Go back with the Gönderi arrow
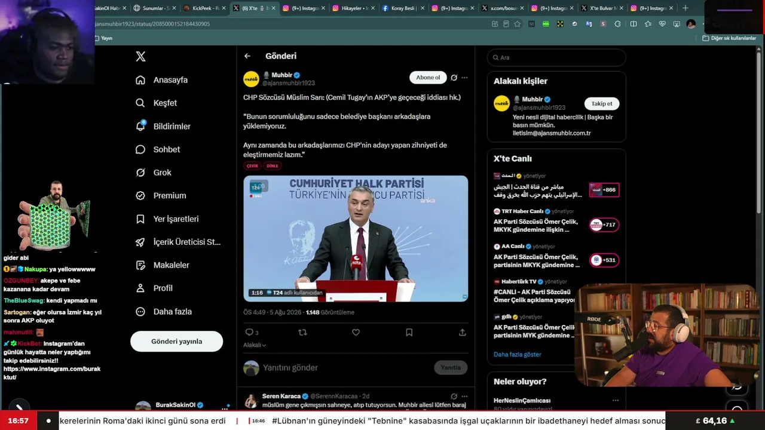 click(247, 56)
